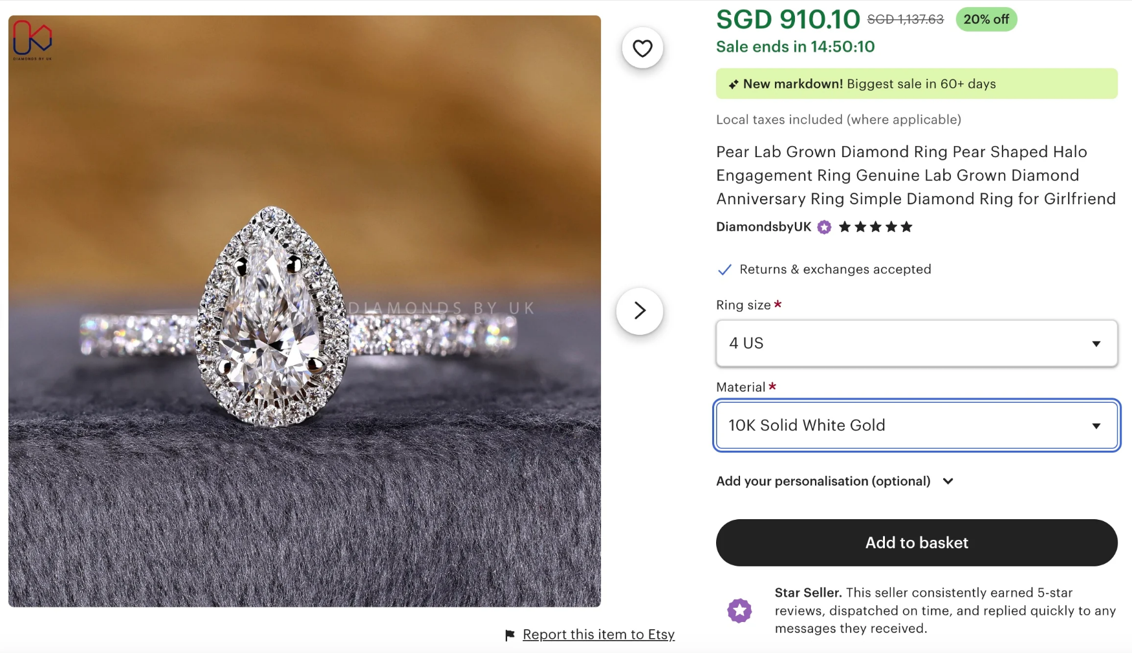
Task: Click the product title text
Action: pos(915,175)
